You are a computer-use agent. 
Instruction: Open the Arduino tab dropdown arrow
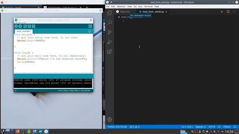click(90, 31)
